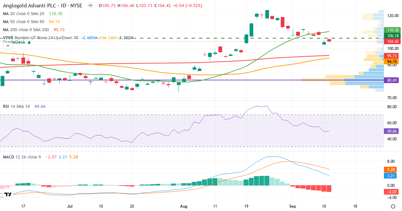Click the TradingView logo
The width and height of the screenshot is (402, 211).
8,194
